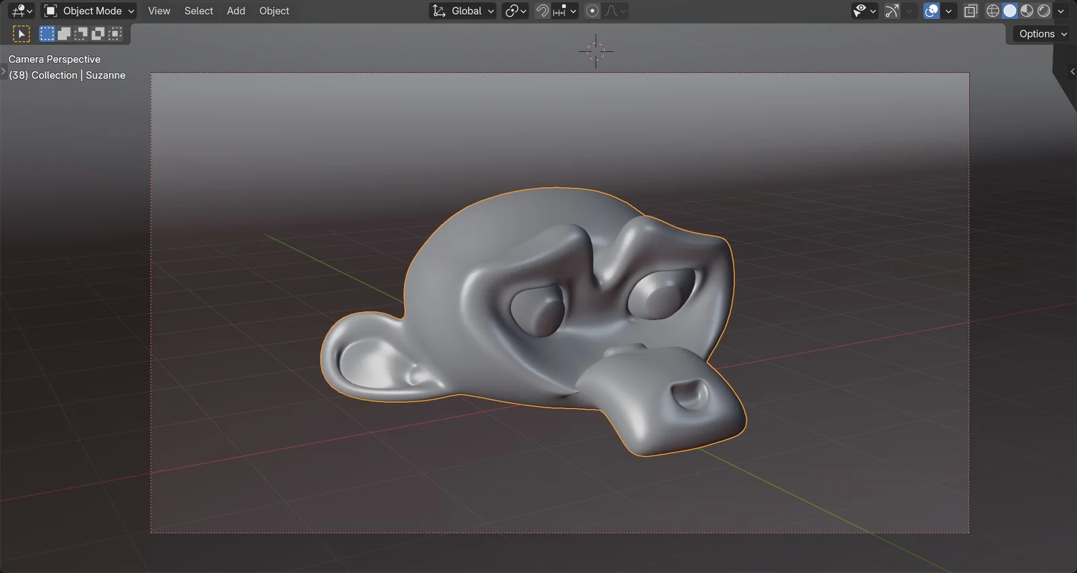Open the snapping options dropdown
The height and width of the screenshot is (573, 1077).
[x=564, y=11]
